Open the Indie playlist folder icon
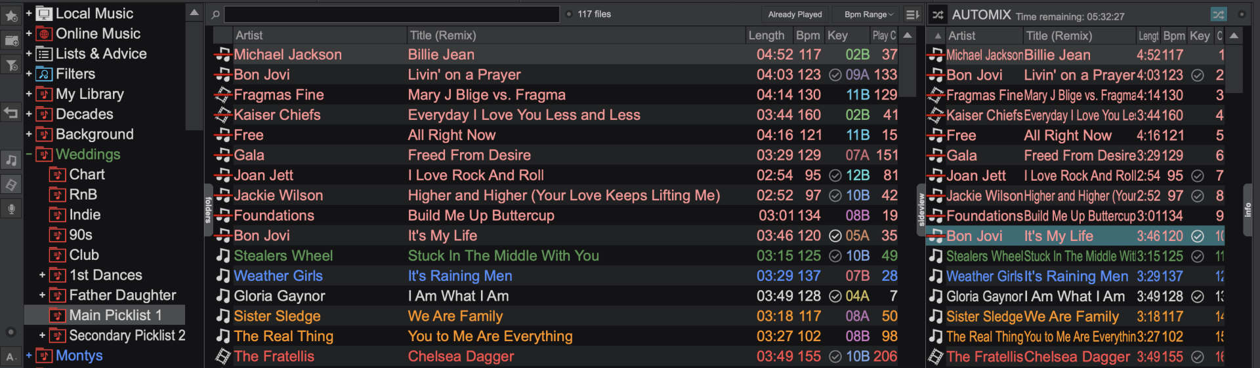The image size is (1260, 368). (58, 215)
